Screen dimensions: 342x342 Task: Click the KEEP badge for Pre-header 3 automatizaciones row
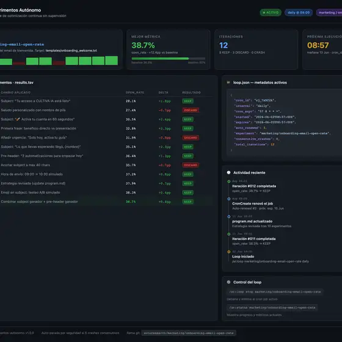click(187, 156)
